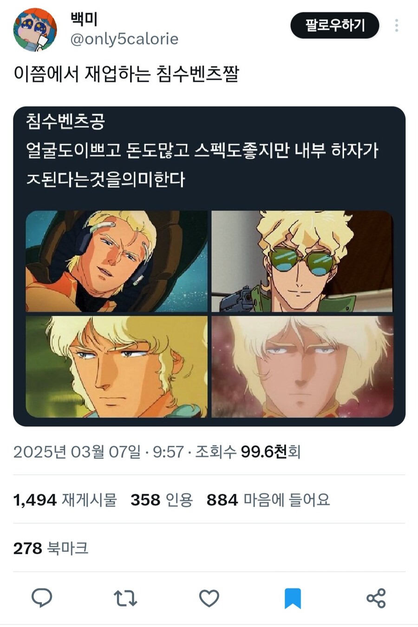Open the green sunglasses character image
Screen dimensions: 418x627
302,261
